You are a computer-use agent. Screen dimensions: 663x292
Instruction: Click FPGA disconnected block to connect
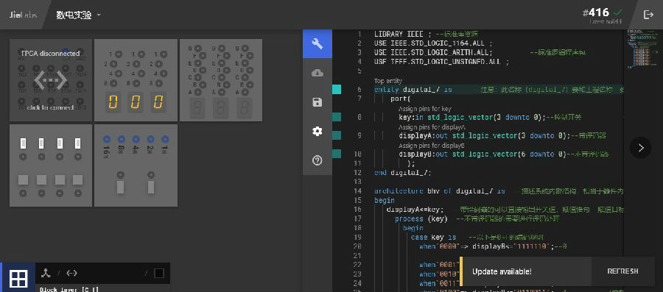point(51,80)
